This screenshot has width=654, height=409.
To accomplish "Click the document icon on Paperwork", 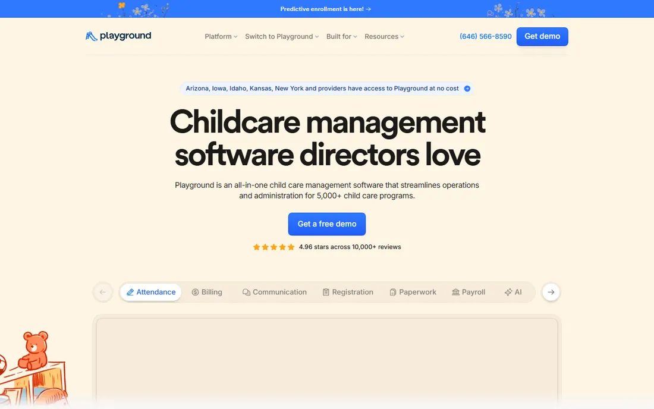I will tap(393, 292).
